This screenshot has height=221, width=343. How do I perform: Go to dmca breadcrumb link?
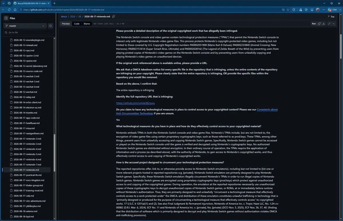click(x=64, y=17)
